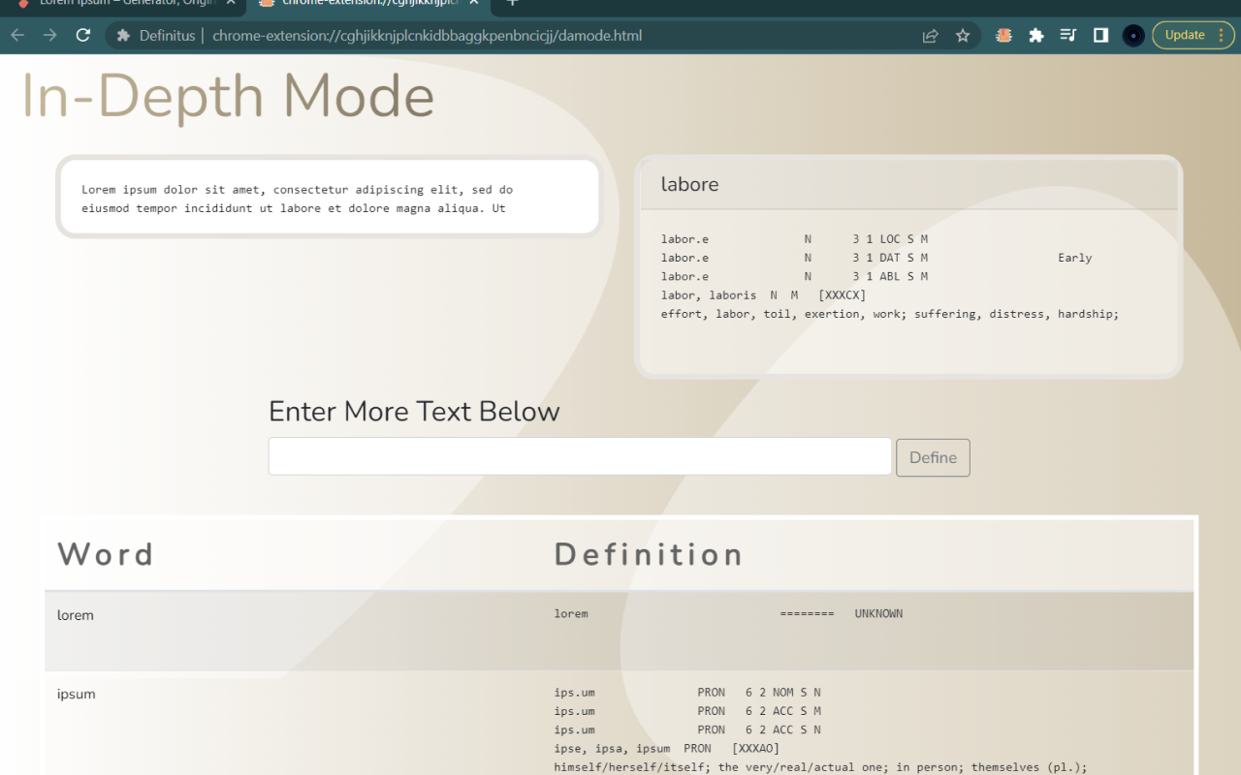1241x775 pixels.
Task: Open the Definitus extension icon in toolbar
Action: (x=1003, y=36)
